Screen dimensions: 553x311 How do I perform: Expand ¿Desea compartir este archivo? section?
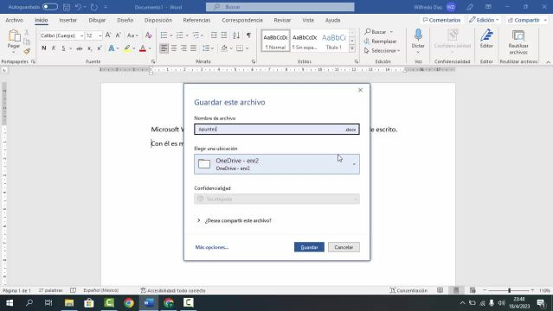tap(235, 220)
